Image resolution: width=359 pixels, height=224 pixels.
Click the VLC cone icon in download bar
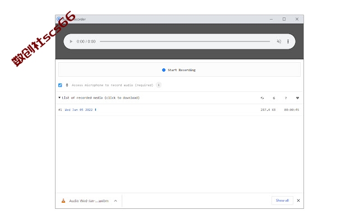coord(63,200)
